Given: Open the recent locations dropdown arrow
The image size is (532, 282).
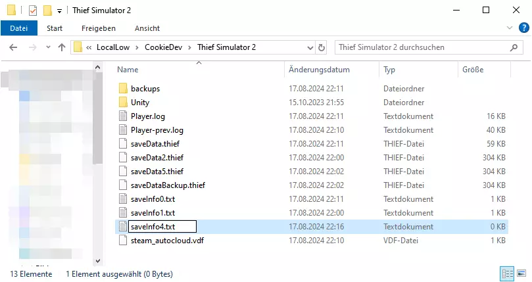Looking at the screenshot, I should point(48,47).
